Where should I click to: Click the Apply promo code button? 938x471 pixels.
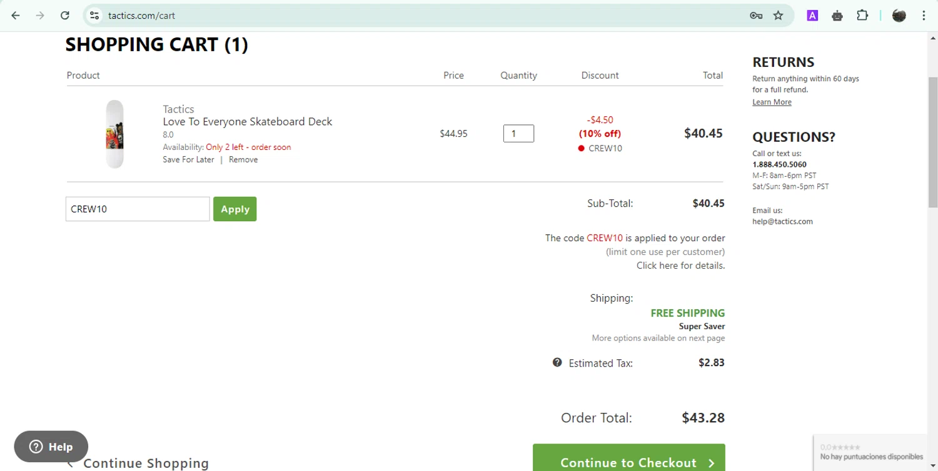tap(234, 209)
